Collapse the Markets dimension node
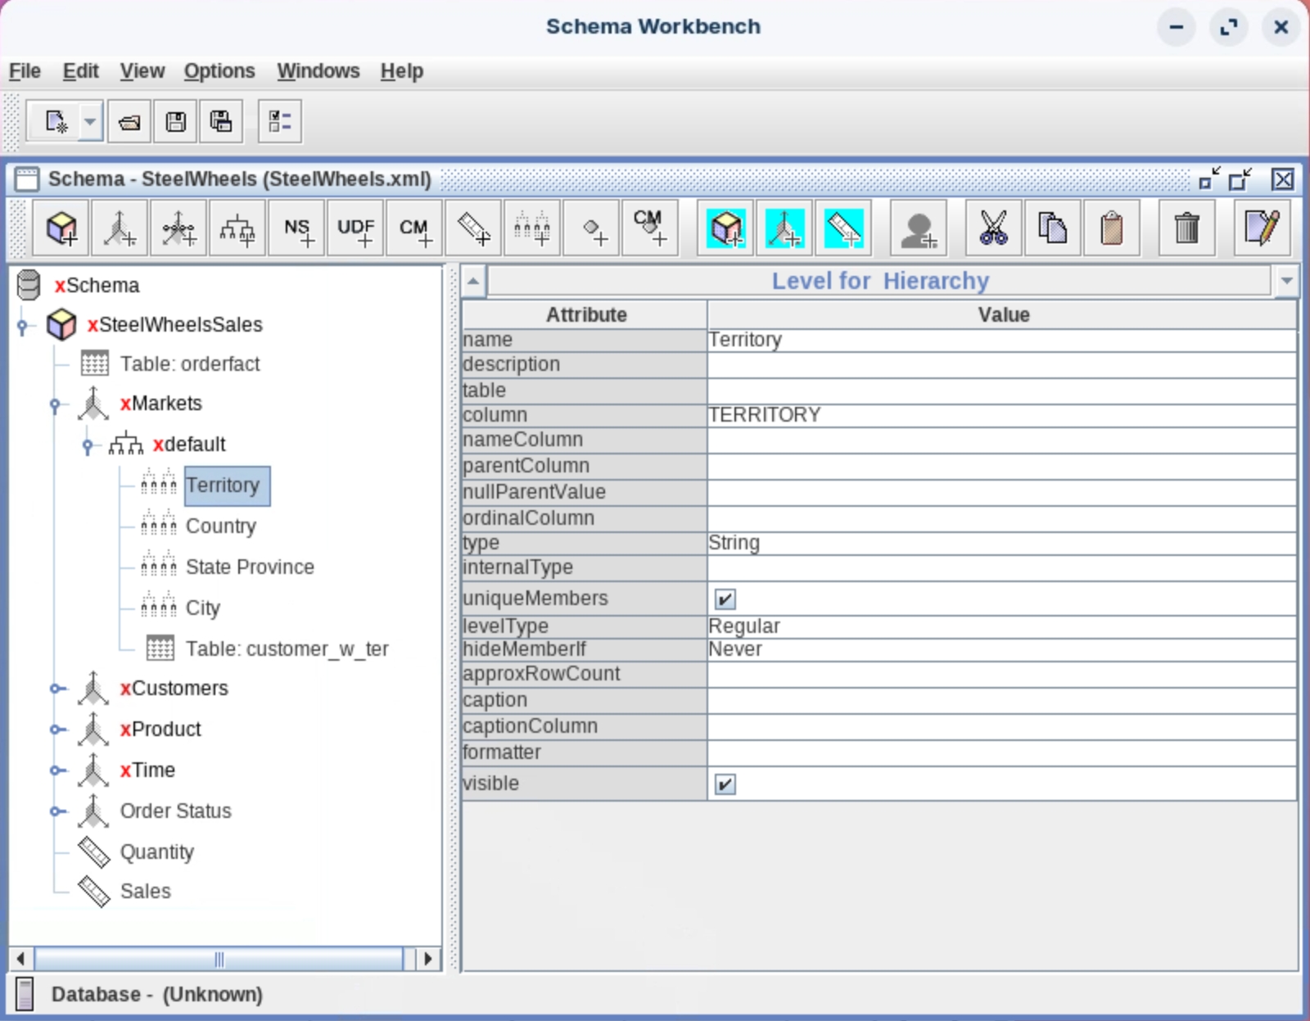This screenshot has width=1310, height=1021. pos(56,404)
